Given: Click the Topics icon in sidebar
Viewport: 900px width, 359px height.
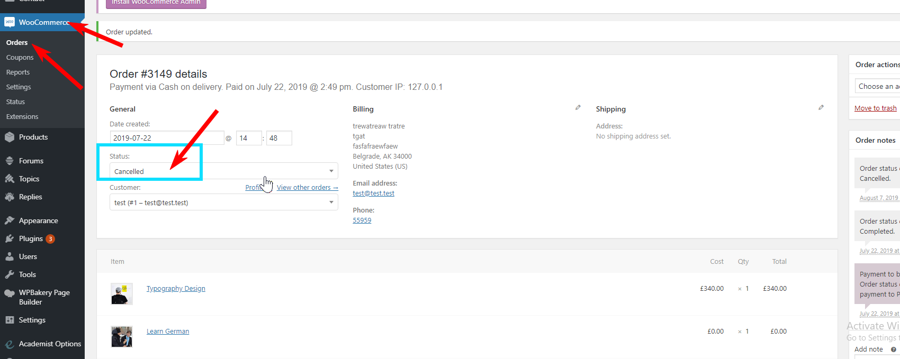Looking at the screenshot, I should coord(10,179).
